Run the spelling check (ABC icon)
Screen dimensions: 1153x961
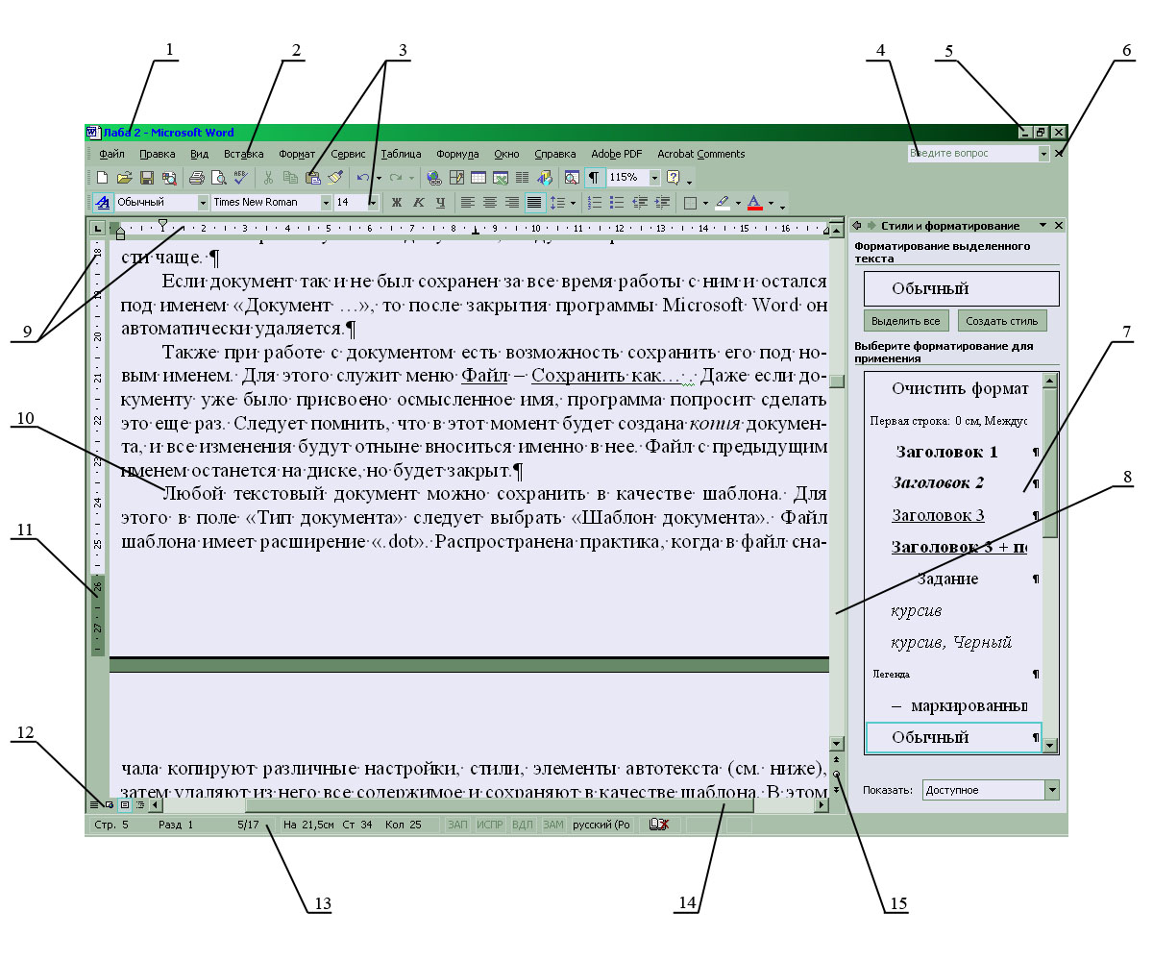click(x=240, y=178)
